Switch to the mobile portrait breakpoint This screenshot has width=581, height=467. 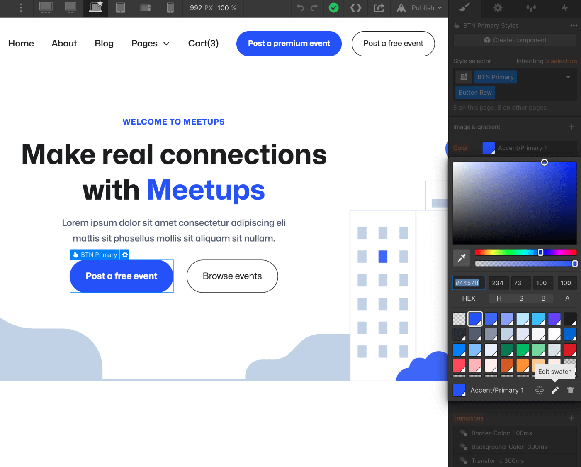tap(170, 8)
